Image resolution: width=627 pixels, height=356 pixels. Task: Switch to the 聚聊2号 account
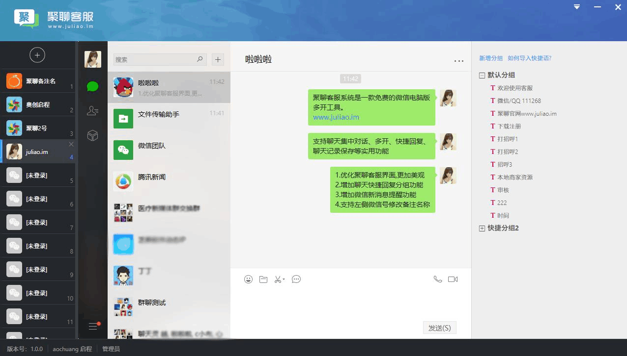38,128
